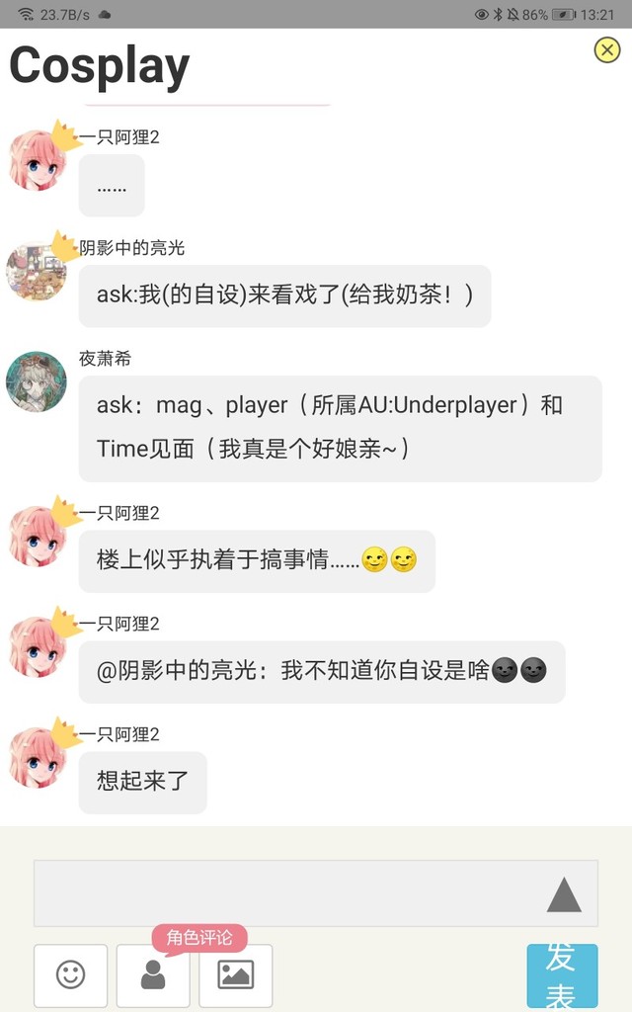Open the image attachment picture icon
This screenshot has width=632, height=1012.
click(235, 974)
